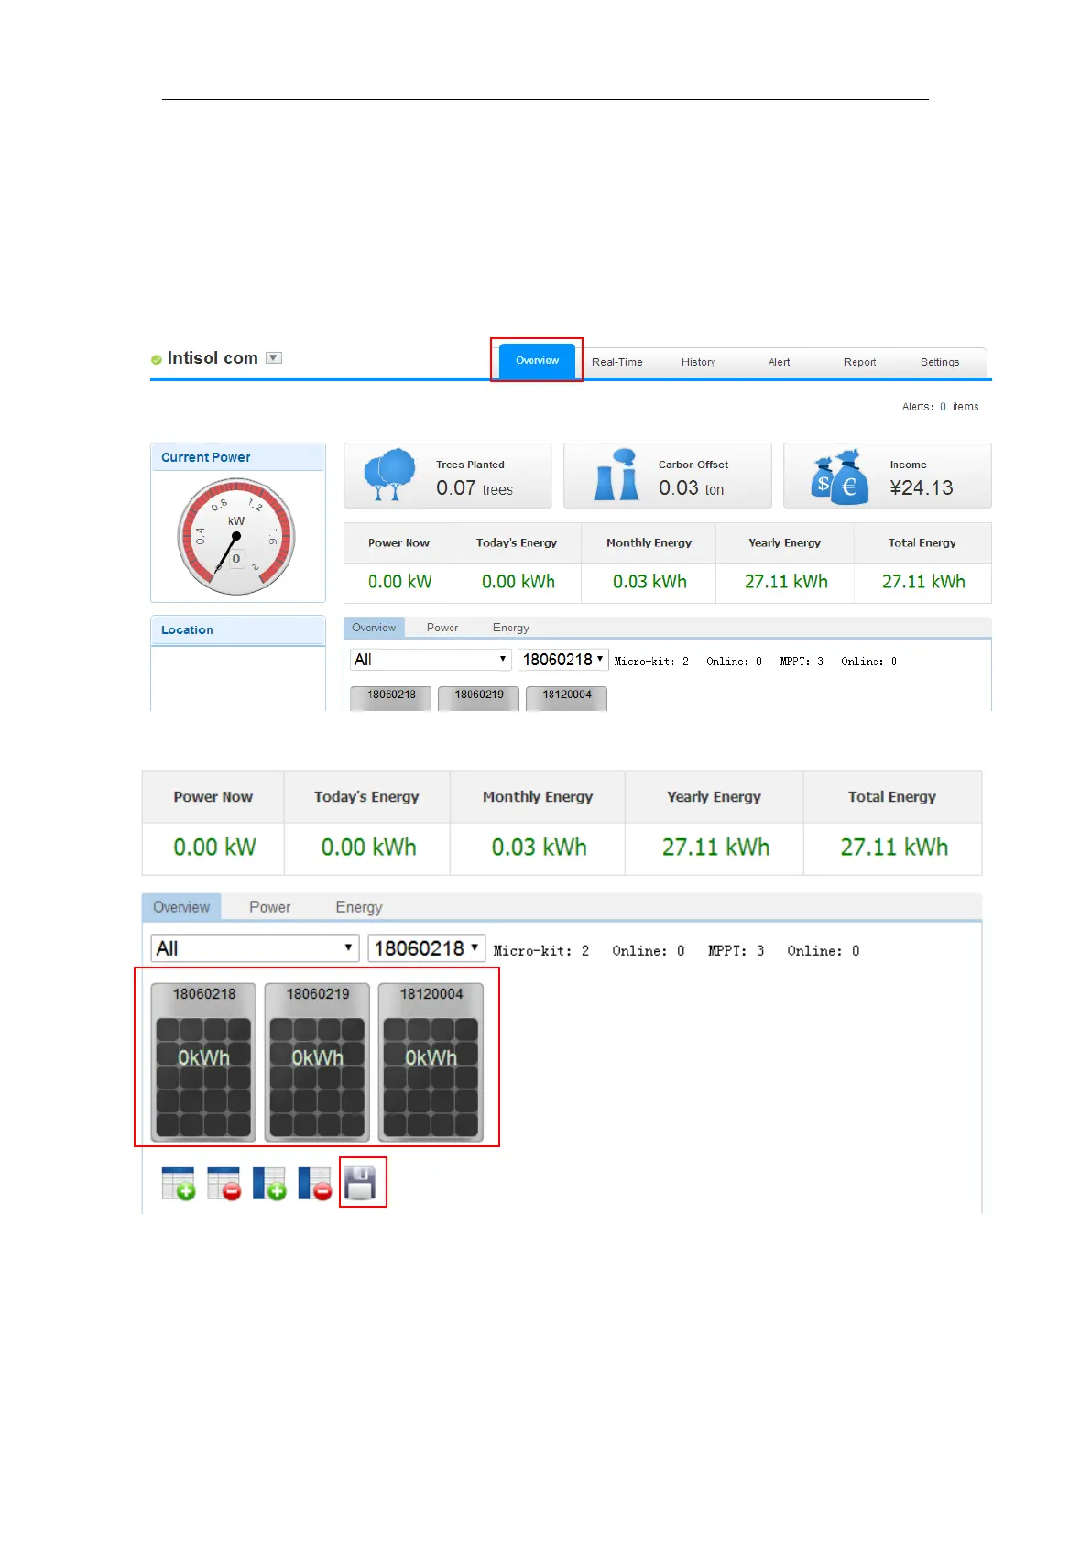
Task: Open the All dropdown in the enlarged panel
Action: (x=254, y=948)
